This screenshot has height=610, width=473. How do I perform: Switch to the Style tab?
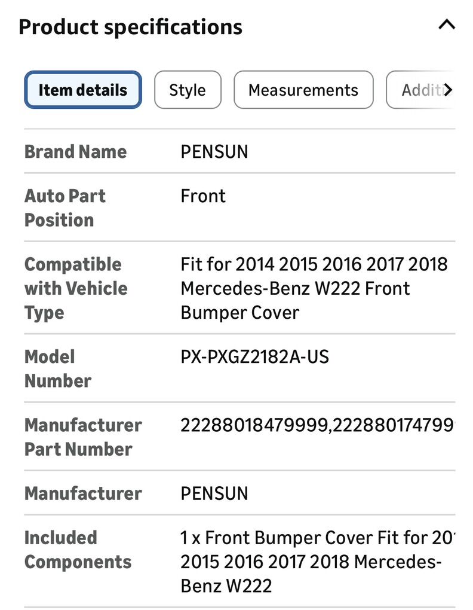coord(188,90)
